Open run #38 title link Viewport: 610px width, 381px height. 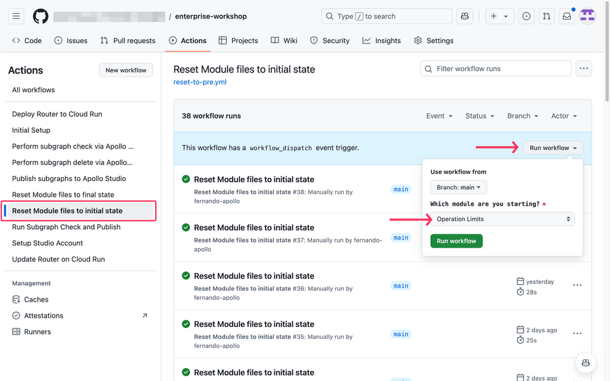[254, 179]
